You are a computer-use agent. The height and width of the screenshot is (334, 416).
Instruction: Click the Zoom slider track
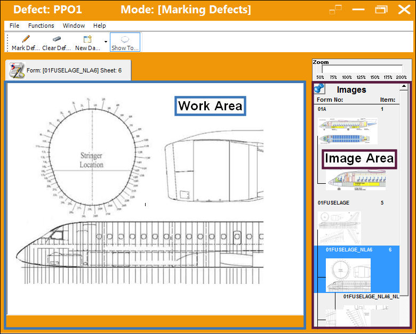click(362, 69)
